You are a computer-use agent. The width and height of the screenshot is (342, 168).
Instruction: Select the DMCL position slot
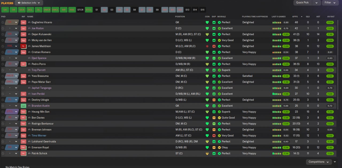pyautogui.click(x=55, y=10)
